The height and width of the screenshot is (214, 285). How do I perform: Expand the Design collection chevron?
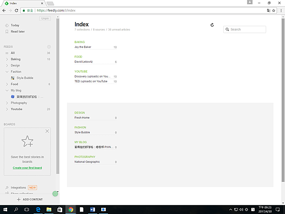(x=7, y=65)
